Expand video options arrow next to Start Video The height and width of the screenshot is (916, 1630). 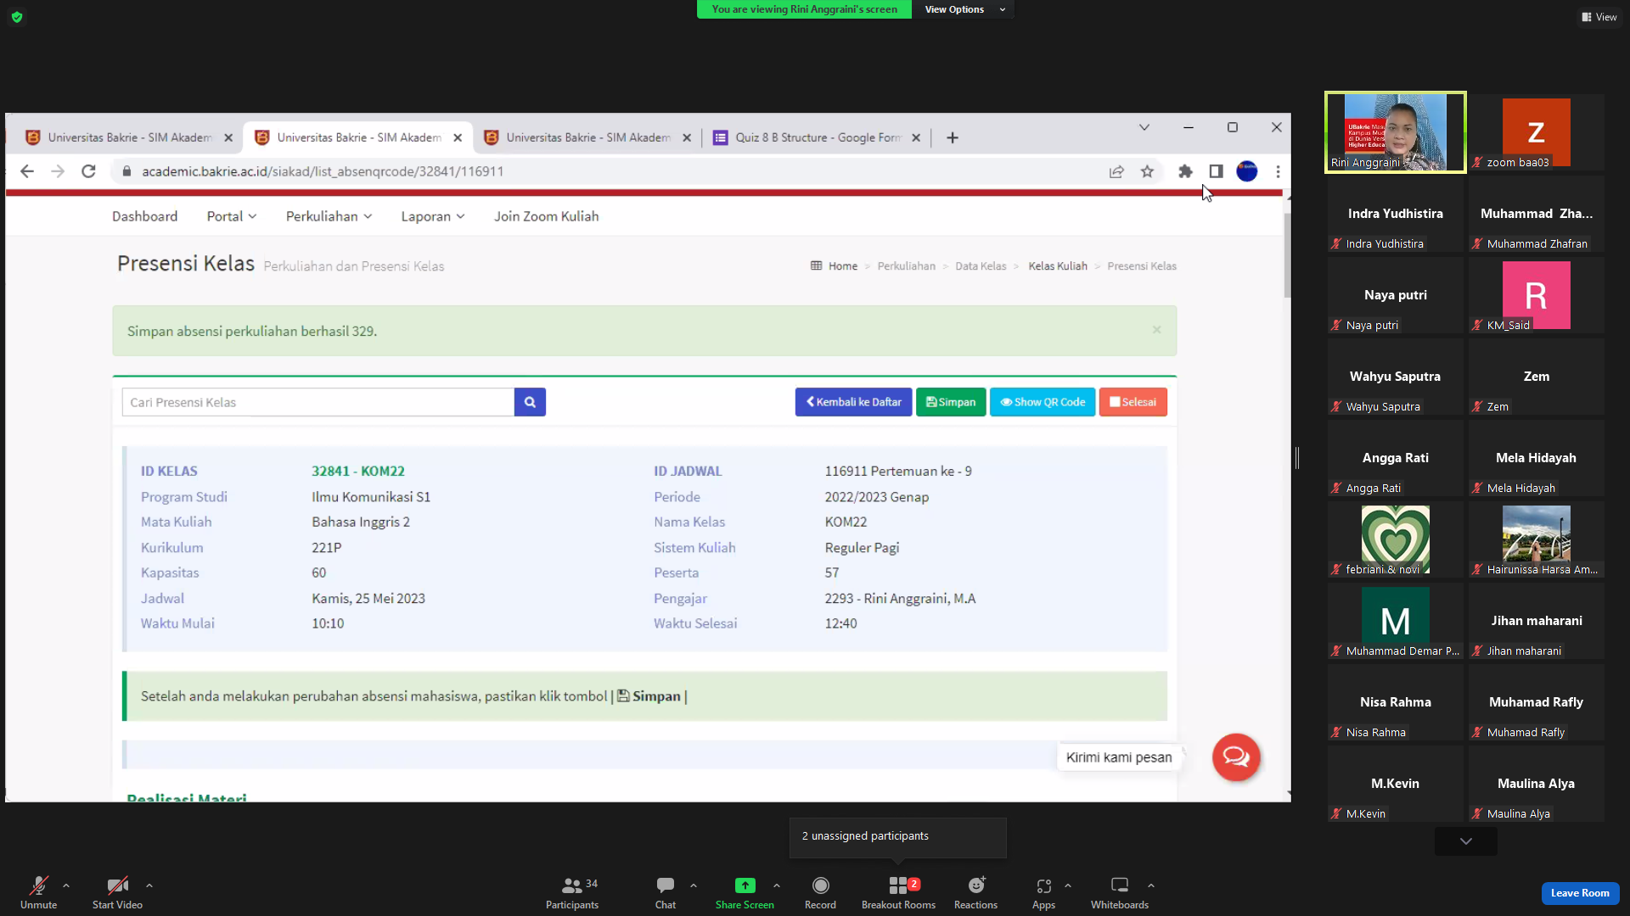coord(149,885)
